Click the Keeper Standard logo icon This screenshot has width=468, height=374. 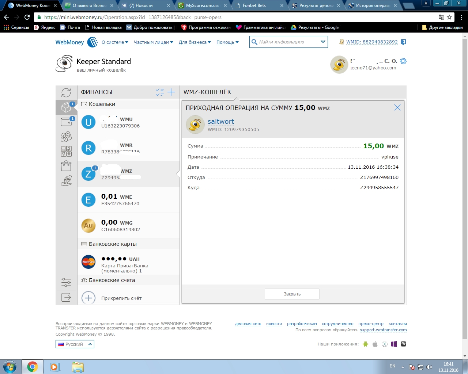click(64, 64)
